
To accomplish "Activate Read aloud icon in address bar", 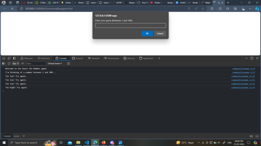I will click(x=196, y=9).
